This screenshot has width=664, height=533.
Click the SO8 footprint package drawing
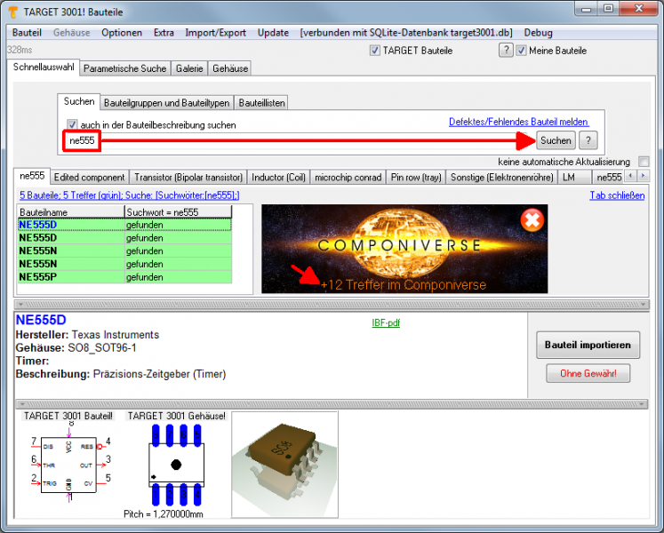(x=174, y=464)
